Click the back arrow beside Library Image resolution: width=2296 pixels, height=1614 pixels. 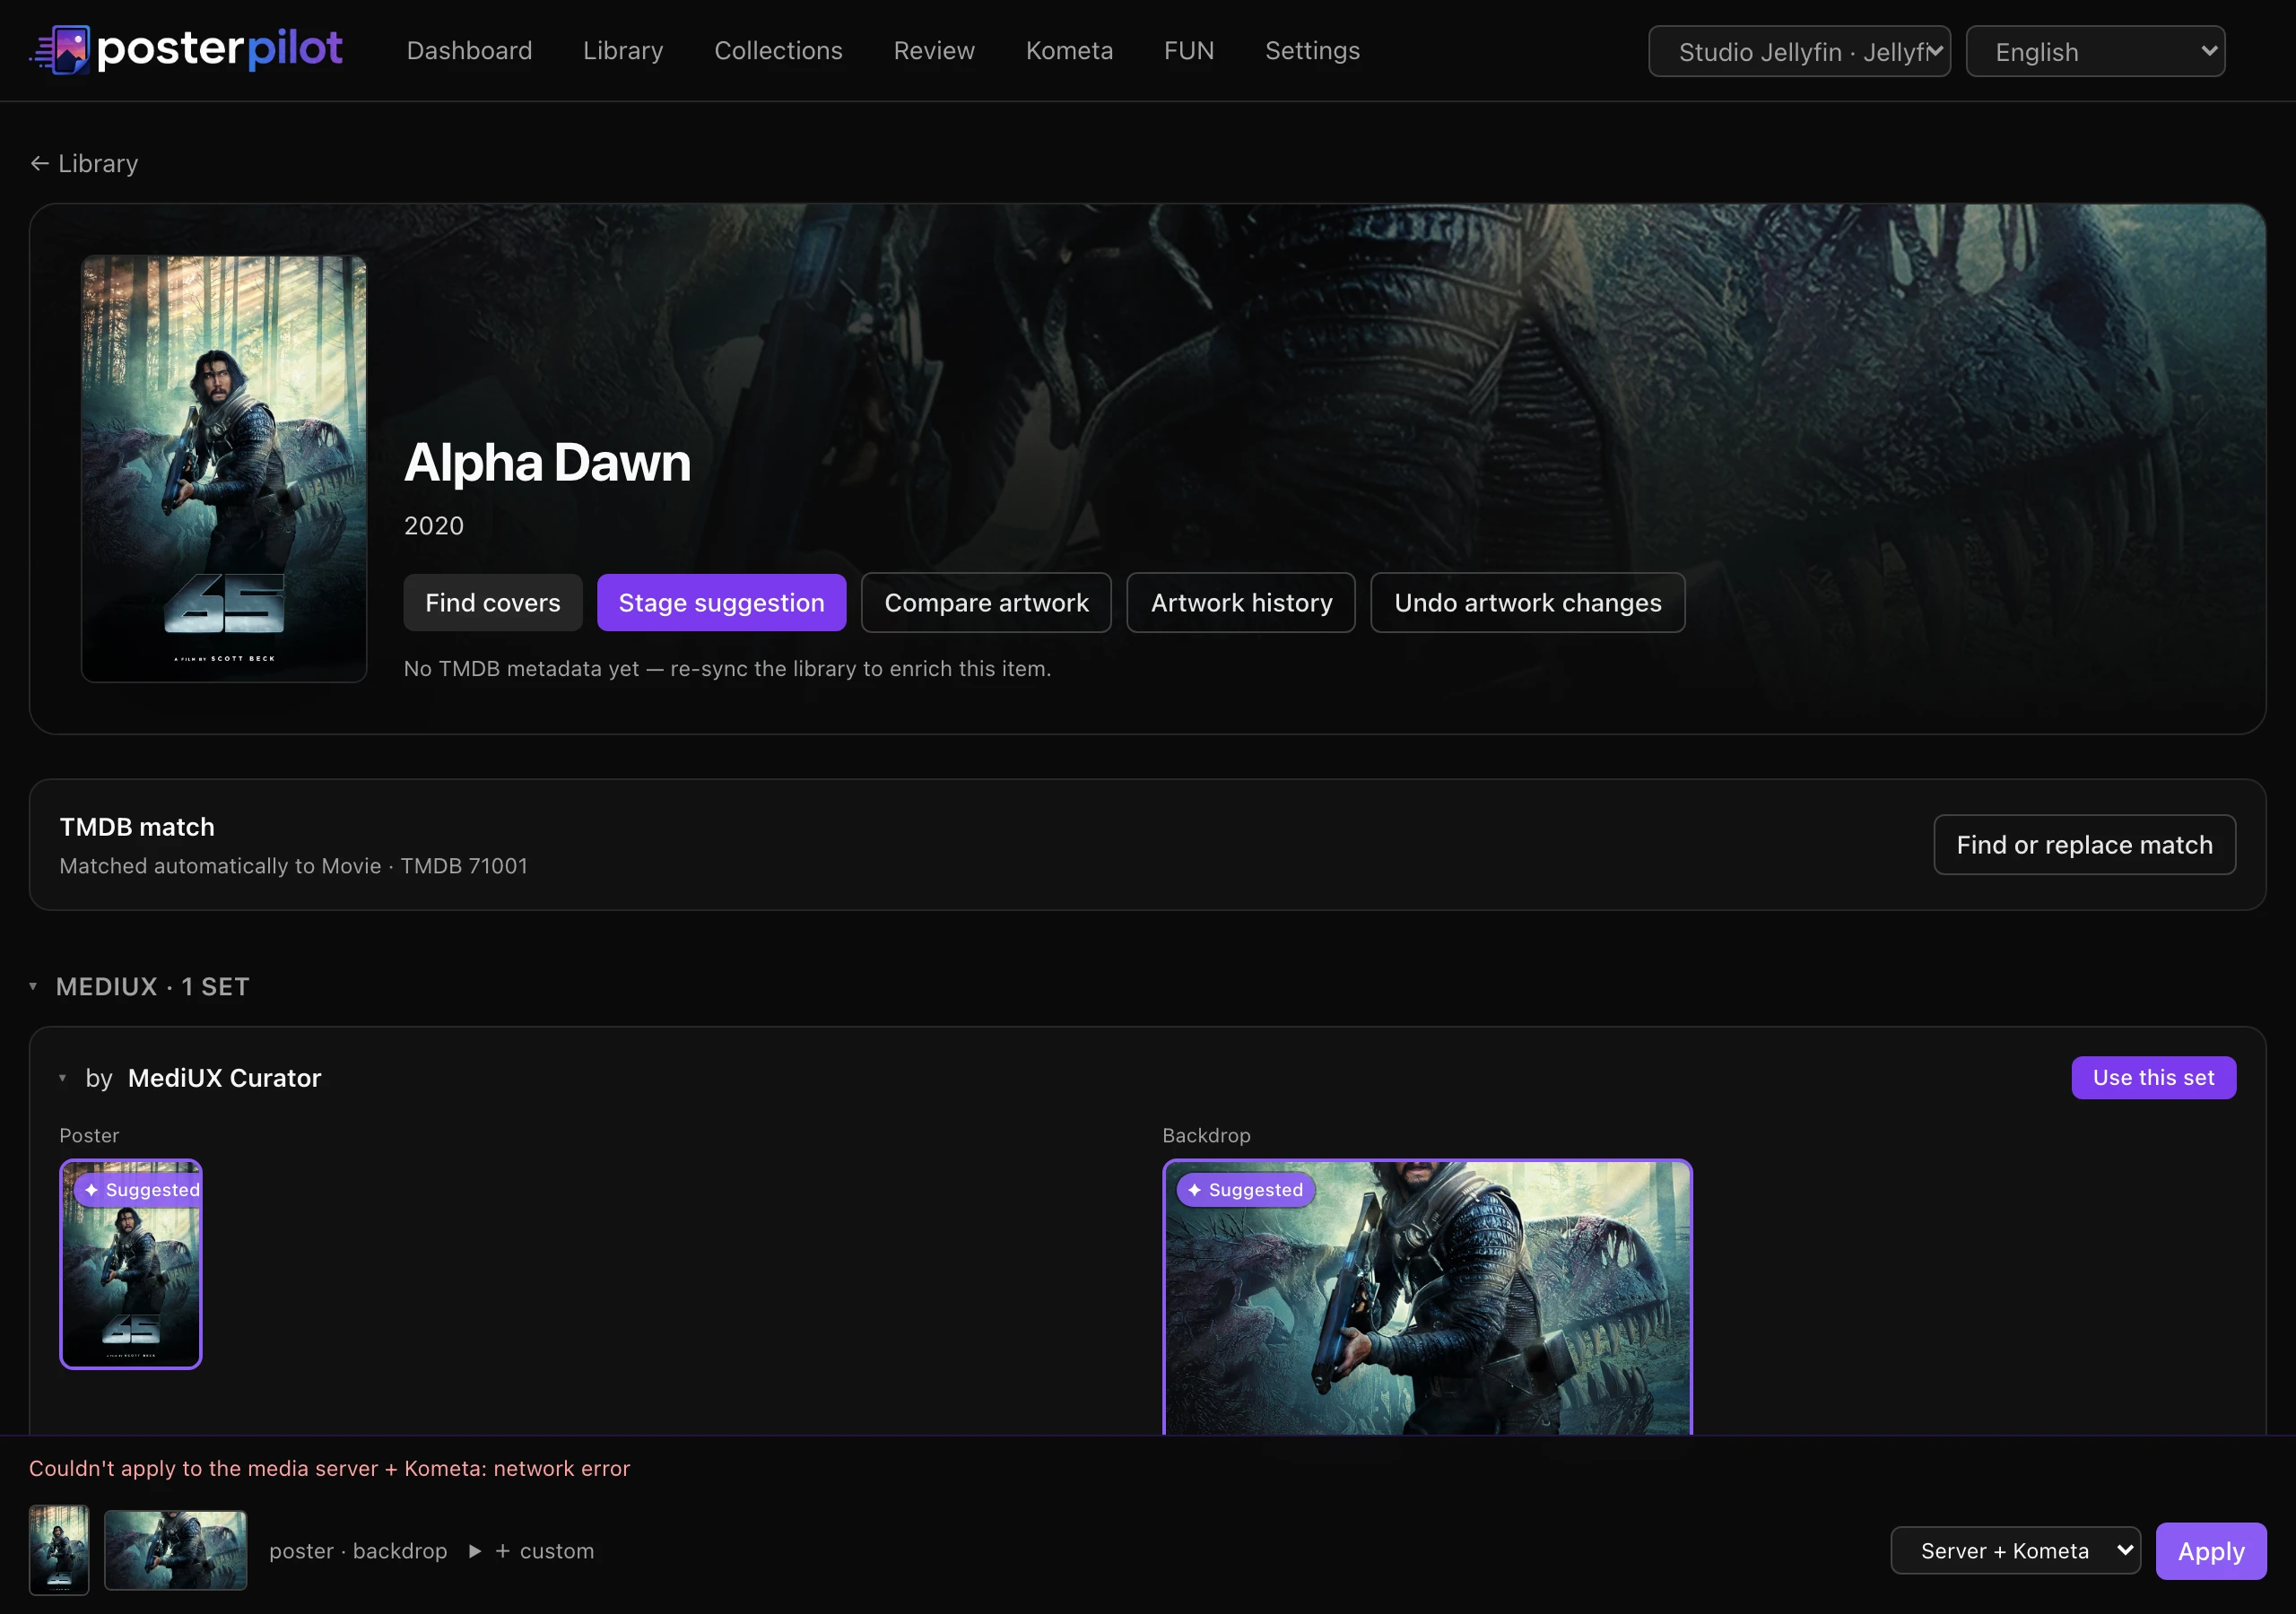40,163
